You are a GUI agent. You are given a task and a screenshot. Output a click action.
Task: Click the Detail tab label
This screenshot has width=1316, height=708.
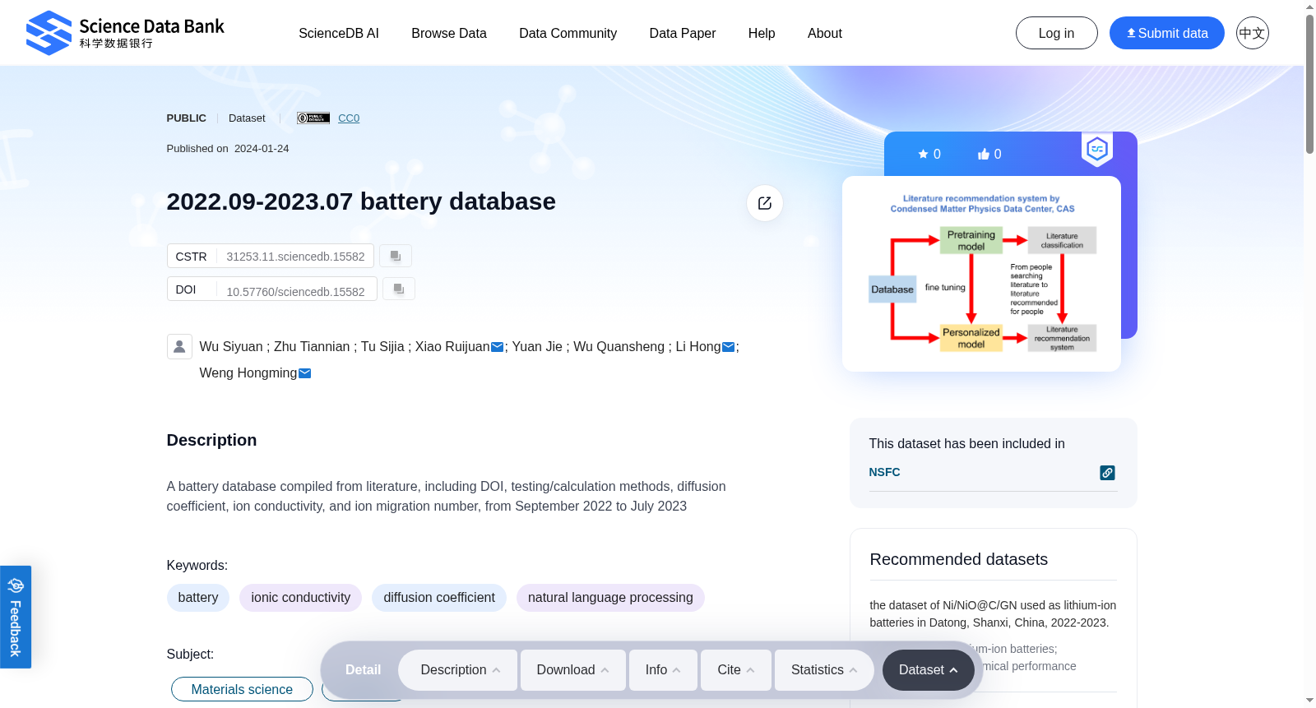coord(363,670)
